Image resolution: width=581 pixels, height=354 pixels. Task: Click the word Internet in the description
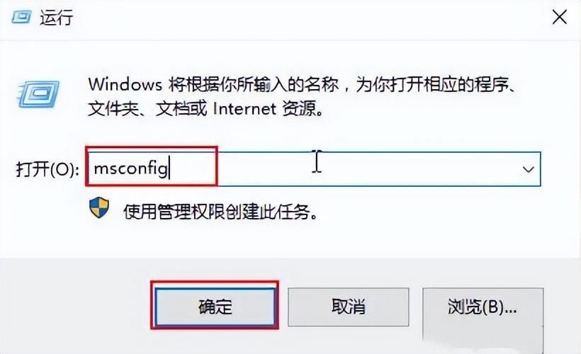[x=244, y=109]
